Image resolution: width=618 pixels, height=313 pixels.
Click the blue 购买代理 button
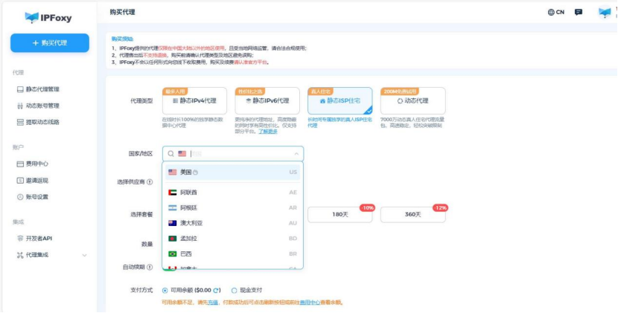click(x=50, y=43)
